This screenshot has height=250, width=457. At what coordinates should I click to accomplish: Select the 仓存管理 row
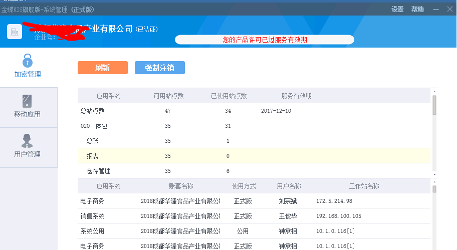coord(254,171)
